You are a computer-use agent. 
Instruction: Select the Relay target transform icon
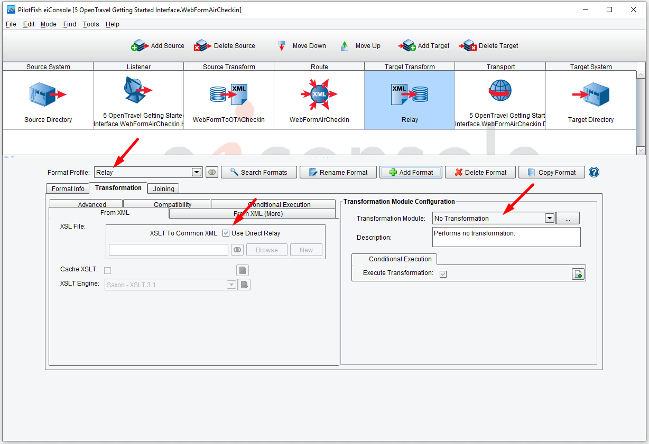tap(410, 94)
